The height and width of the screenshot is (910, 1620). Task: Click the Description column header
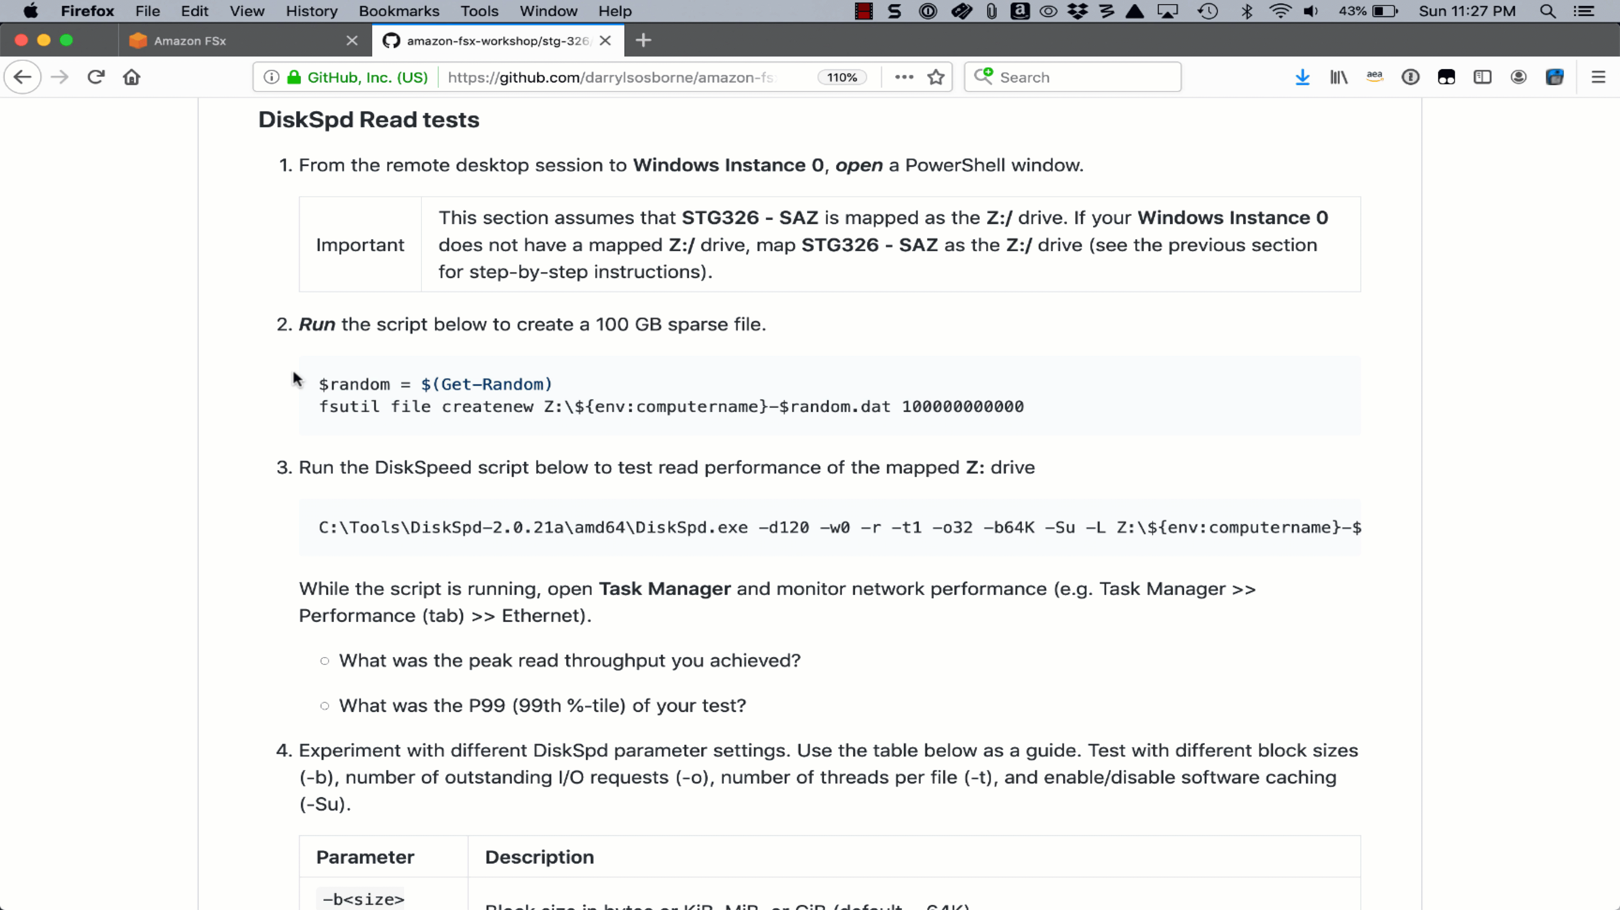click(x=914, y=857)
